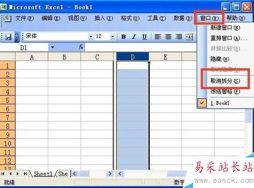Click left pane scroll-right arrow
Screen dimensions: 254x188
pyautogui.click(x=110, y=174)
